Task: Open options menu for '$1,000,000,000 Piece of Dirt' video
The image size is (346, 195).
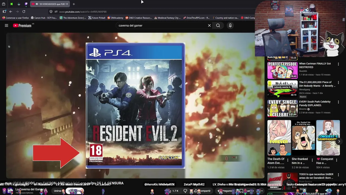Action: (338, 83)
